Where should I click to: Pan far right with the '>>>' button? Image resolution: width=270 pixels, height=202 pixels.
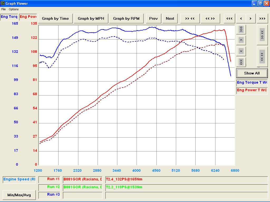(262, 19)
